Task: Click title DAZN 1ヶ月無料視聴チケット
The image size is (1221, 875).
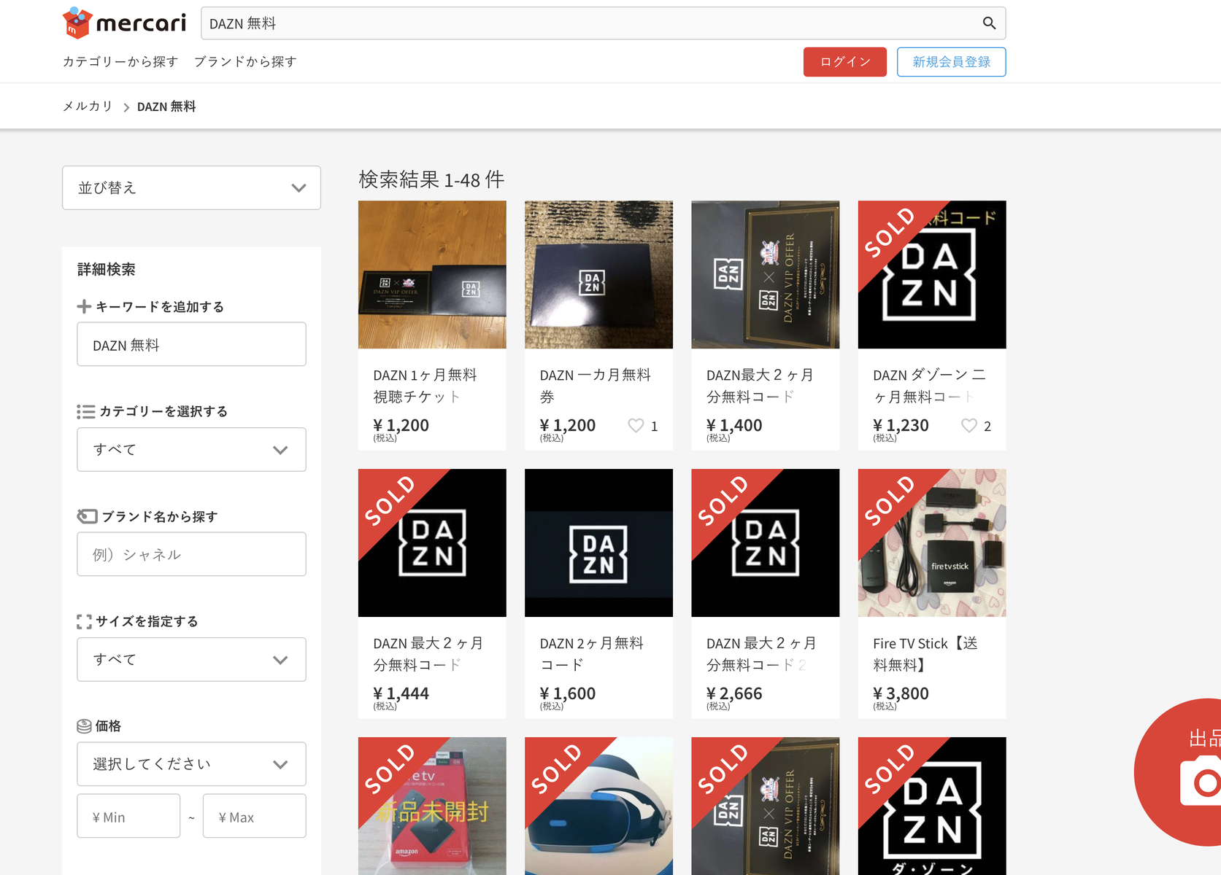Action: click(425, 386)
